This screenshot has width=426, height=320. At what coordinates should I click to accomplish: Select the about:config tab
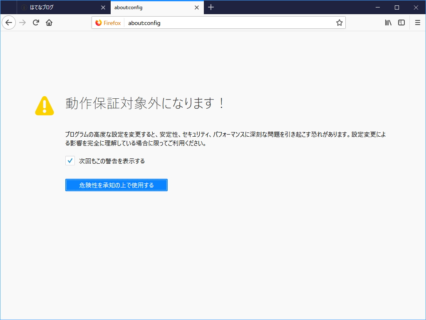[150, 7]
